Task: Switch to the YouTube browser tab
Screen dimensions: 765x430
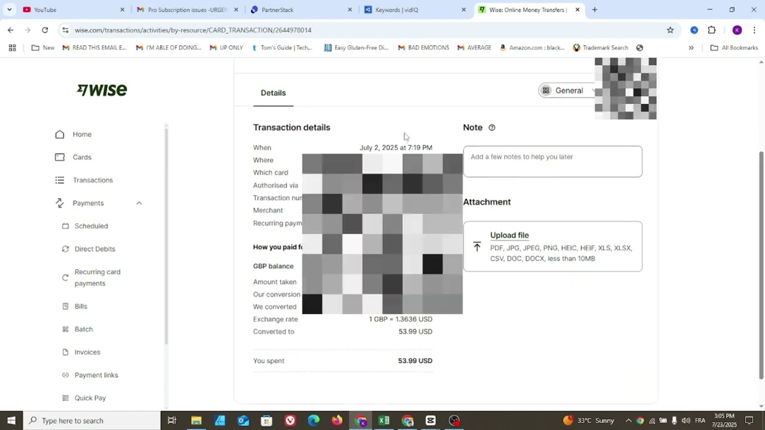Action: click(x=74, y=10)
